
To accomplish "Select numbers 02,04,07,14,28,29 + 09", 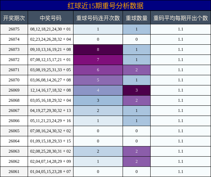I will click(x=51, y=161).
